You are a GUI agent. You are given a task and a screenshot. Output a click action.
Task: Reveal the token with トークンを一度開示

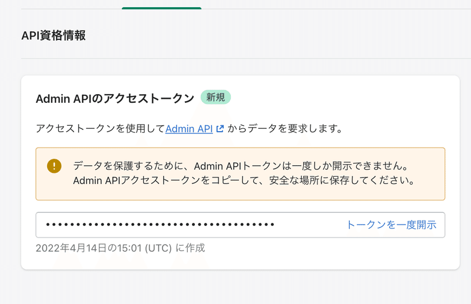coord(391,225)
